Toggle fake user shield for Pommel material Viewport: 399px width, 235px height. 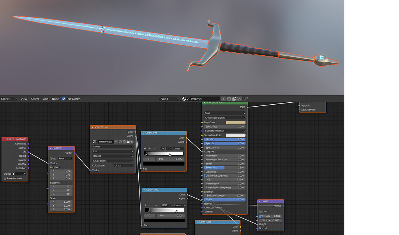tap(229, 99)
